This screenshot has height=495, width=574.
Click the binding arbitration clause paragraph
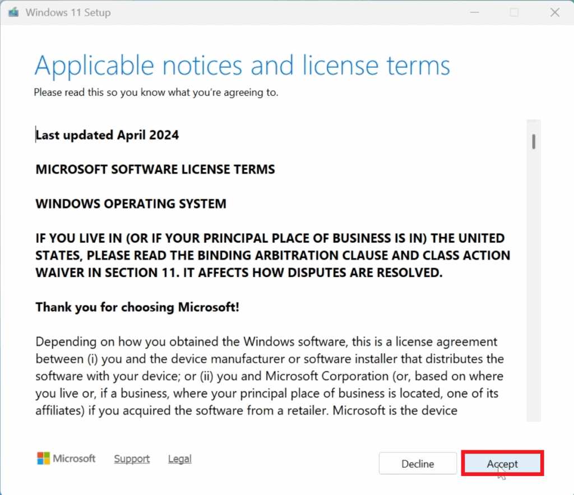(x=272, y=255)
